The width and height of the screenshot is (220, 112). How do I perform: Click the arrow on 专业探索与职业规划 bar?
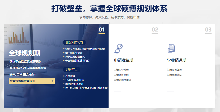click(53, 81)
